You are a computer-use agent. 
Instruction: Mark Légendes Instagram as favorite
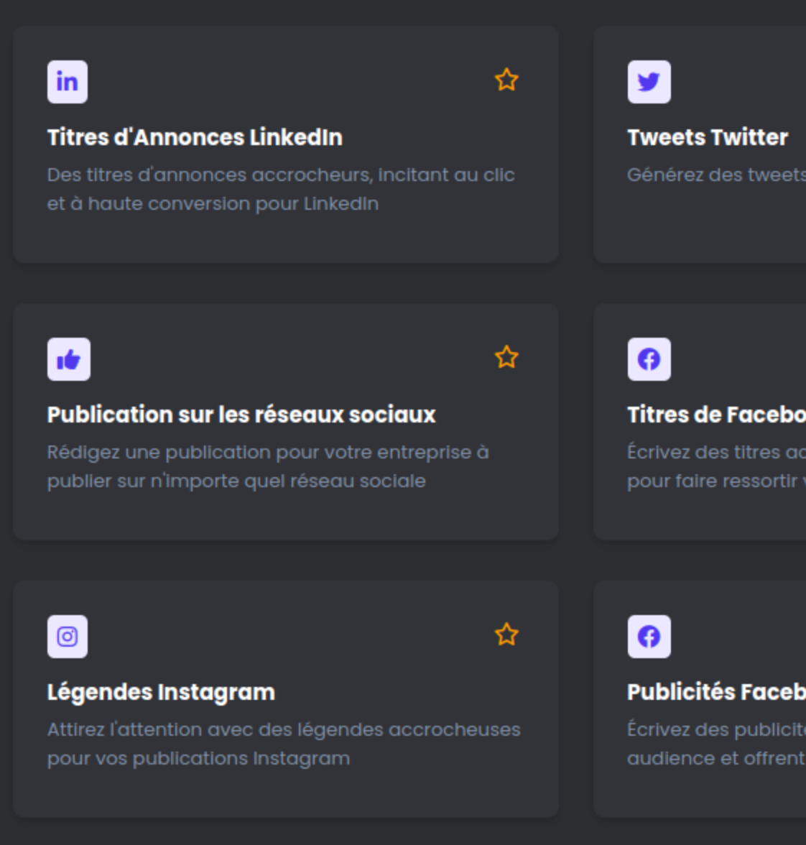point(506,634)
